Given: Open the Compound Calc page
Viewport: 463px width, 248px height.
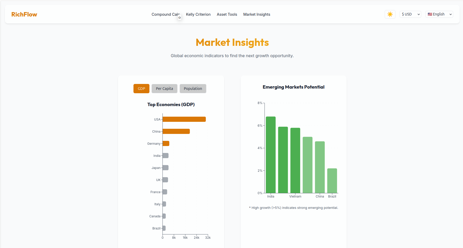Looking at the screenshot, I should [x=166, y=14].
